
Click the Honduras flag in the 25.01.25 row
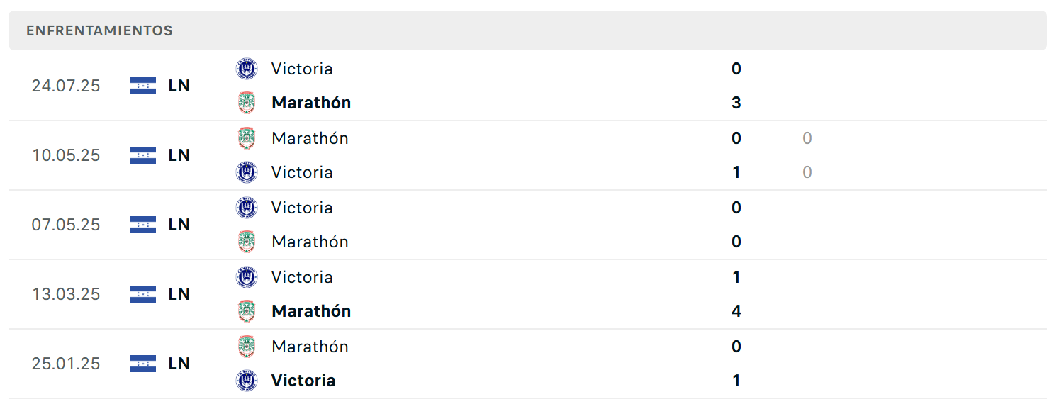(143, 364)
